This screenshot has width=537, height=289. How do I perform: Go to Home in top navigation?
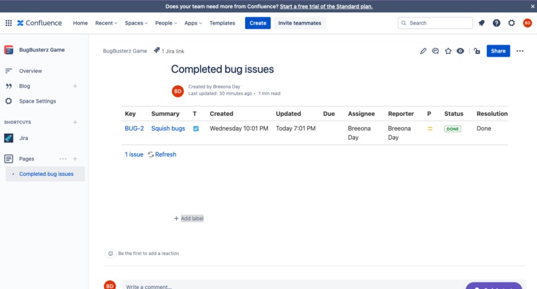(80, 23)
